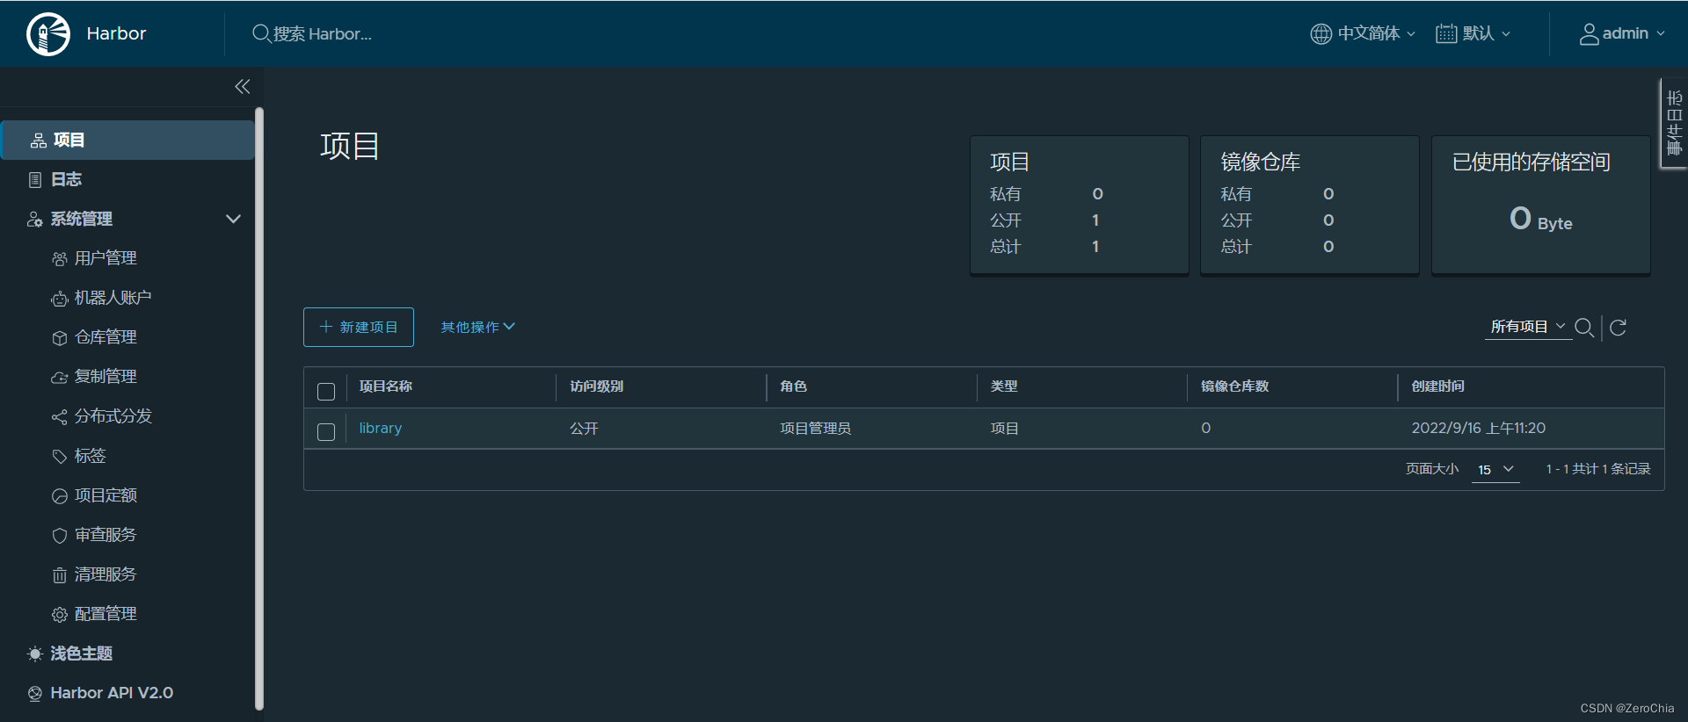Click the 用户管理 users icon
1688x722 pixels.
(x=60, y=259)
